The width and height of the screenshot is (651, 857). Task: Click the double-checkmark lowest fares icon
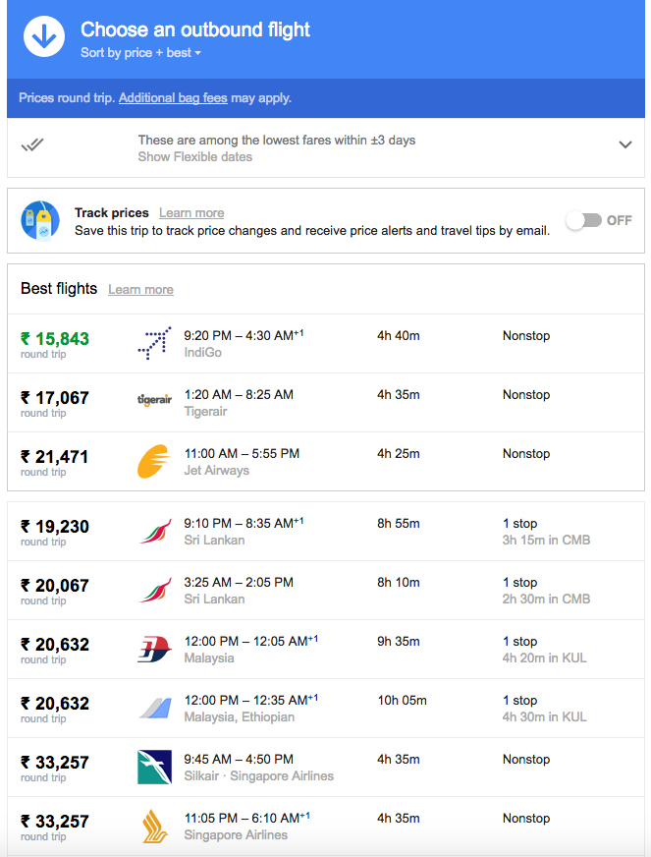[x=32, y=144]
